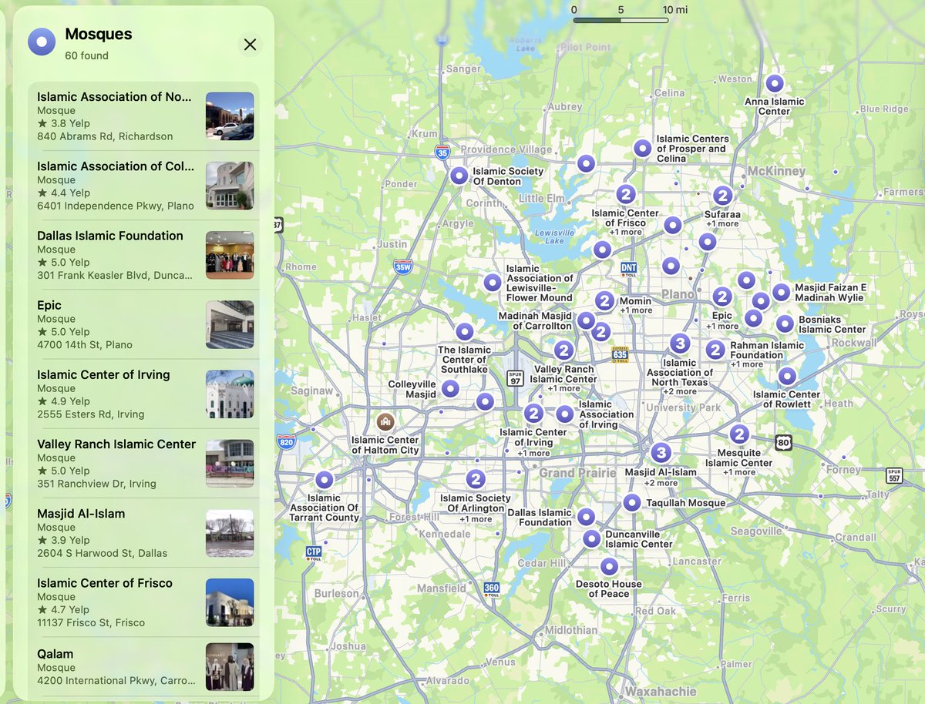Select Masjid Al-Islam list entry
Viewport: 925px width, 704px height.
click(145, 532)
